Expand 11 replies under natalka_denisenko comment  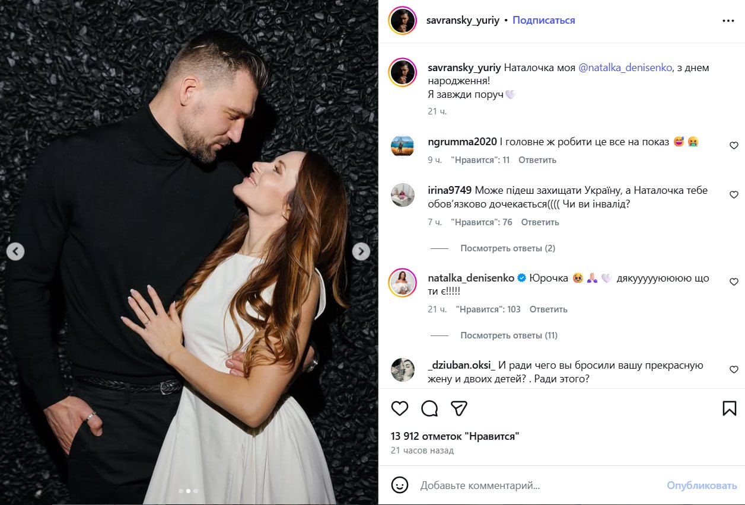(509, 335)
